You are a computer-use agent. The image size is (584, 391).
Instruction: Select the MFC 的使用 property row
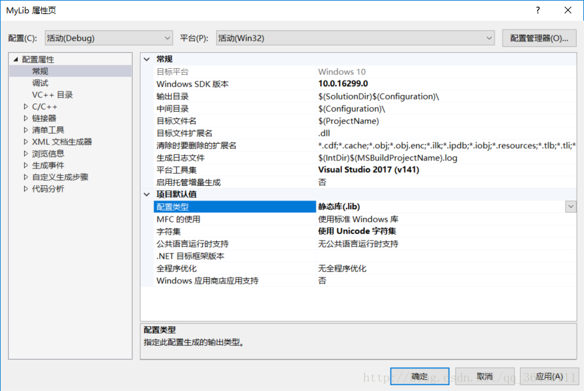pyautogui.click(x=365, y=219)
